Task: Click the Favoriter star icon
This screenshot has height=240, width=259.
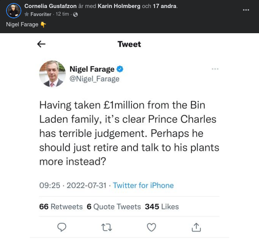Action: click(27, 14)
